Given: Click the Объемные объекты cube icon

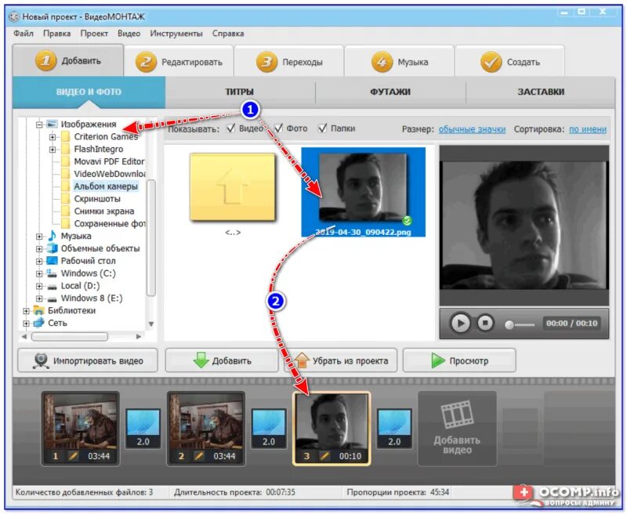Looking at the screenshot, I should 53,248.
